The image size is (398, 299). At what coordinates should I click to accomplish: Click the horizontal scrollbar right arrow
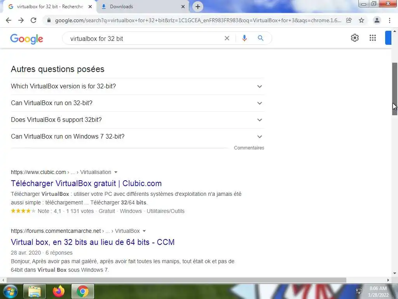(388, 280)
